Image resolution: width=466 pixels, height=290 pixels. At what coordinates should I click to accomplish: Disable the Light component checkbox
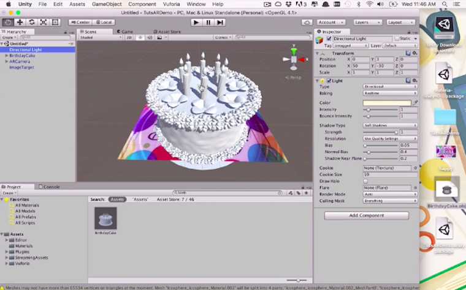pos(329,81)
